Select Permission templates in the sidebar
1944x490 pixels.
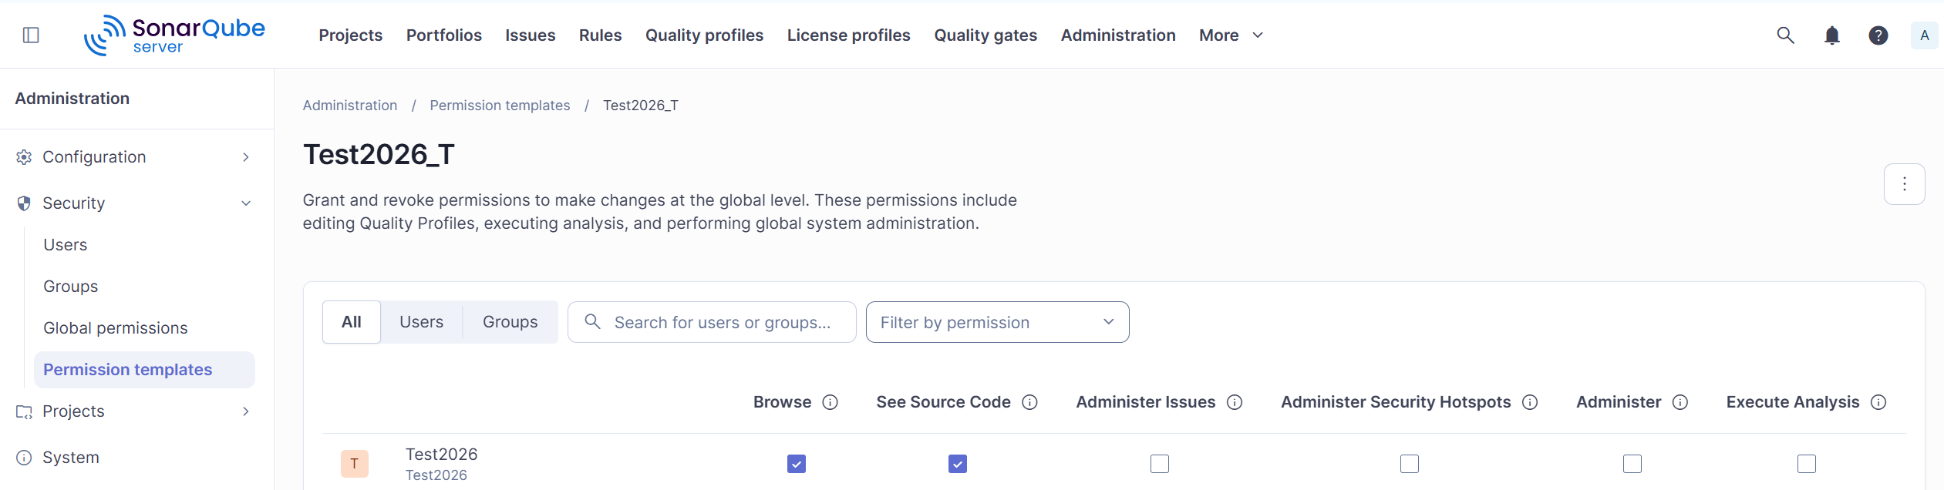tap(145, 370)
